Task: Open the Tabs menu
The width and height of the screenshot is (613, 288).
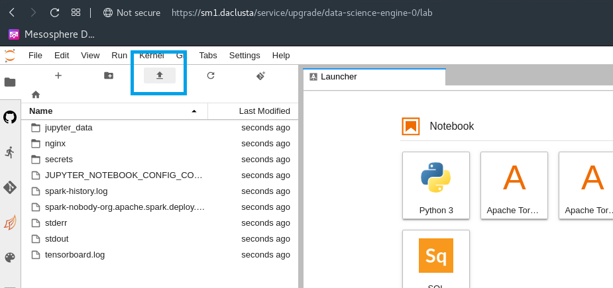Action: click(x=208, y=56)
